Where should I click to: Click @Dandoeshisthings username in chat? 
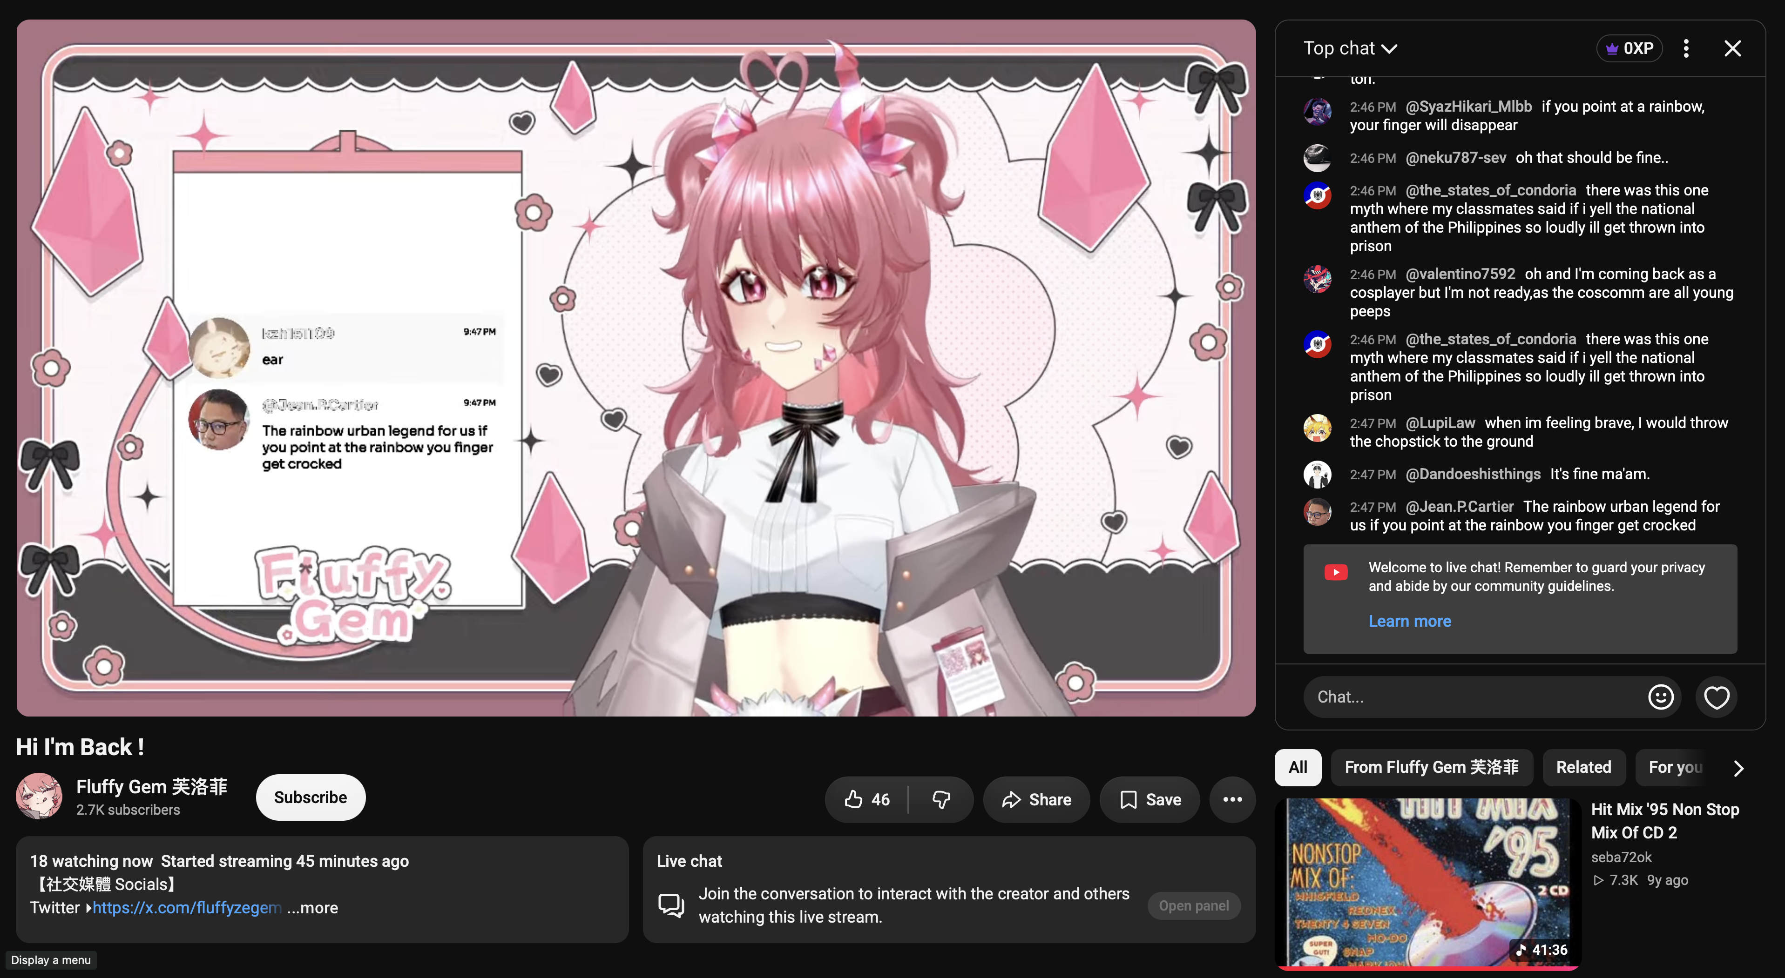click(x=1473, y=475)
